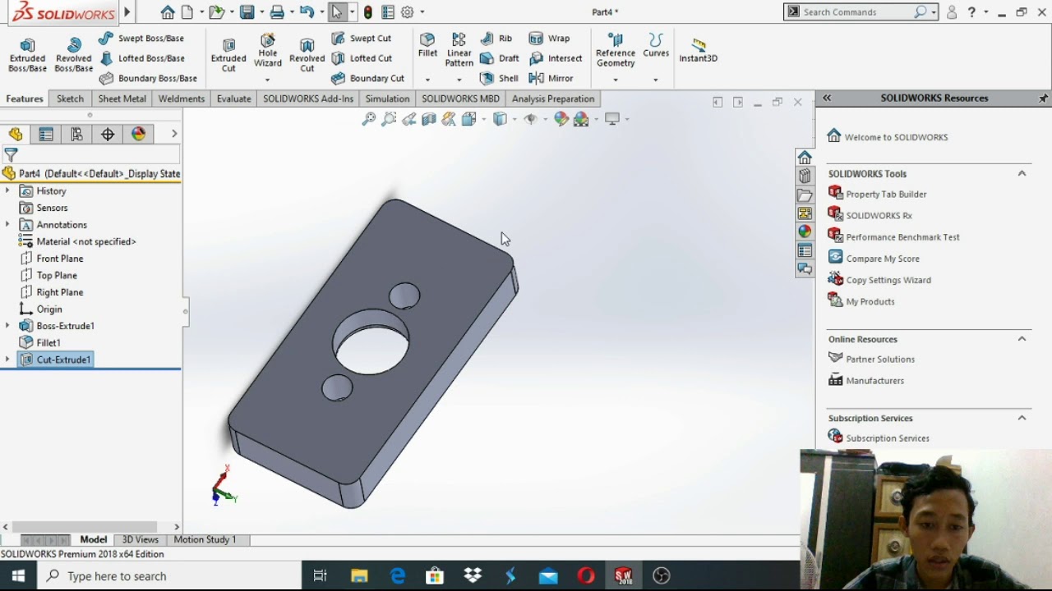Pick the Lofted Boss/Base tool
The height and width of the screenshot is (591, 1052).
(141, 58)
